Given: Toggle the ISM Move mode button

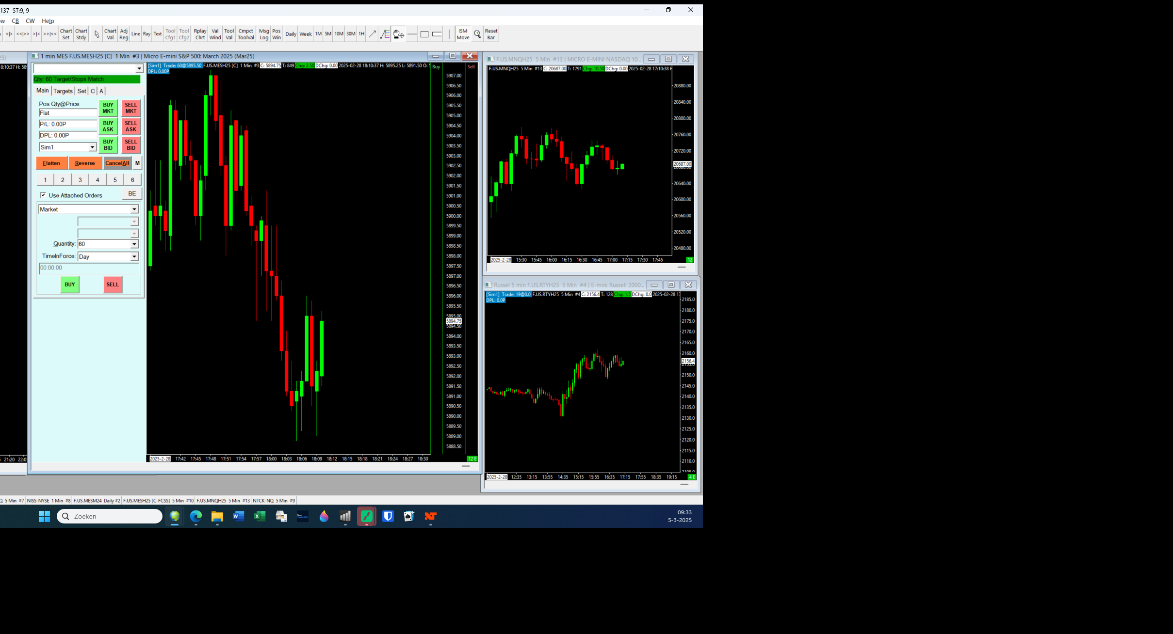Looking at the screenshot, I should tap(463, 34).
